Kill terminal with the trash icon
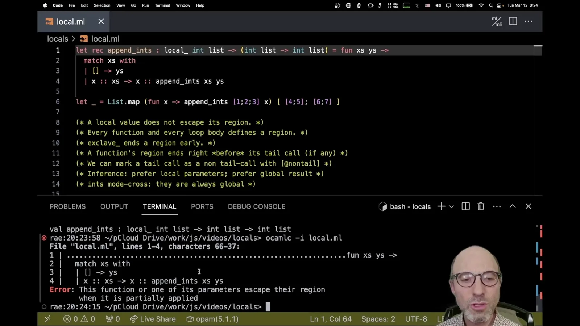 (x=481, y=206)
